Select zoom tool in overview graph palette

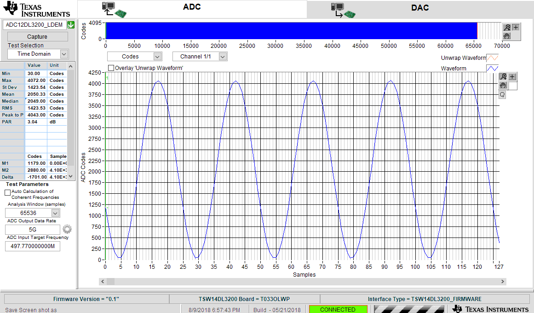(507, 27)
